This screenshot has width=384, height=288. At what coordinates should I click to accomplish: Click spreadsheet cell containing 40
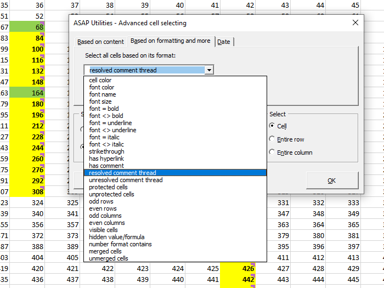click(x=168, y=5)
